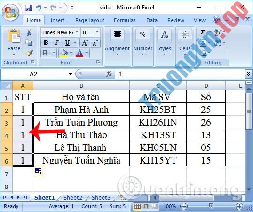
Task: Open the Office Button menu
Action: click(10, 12)
